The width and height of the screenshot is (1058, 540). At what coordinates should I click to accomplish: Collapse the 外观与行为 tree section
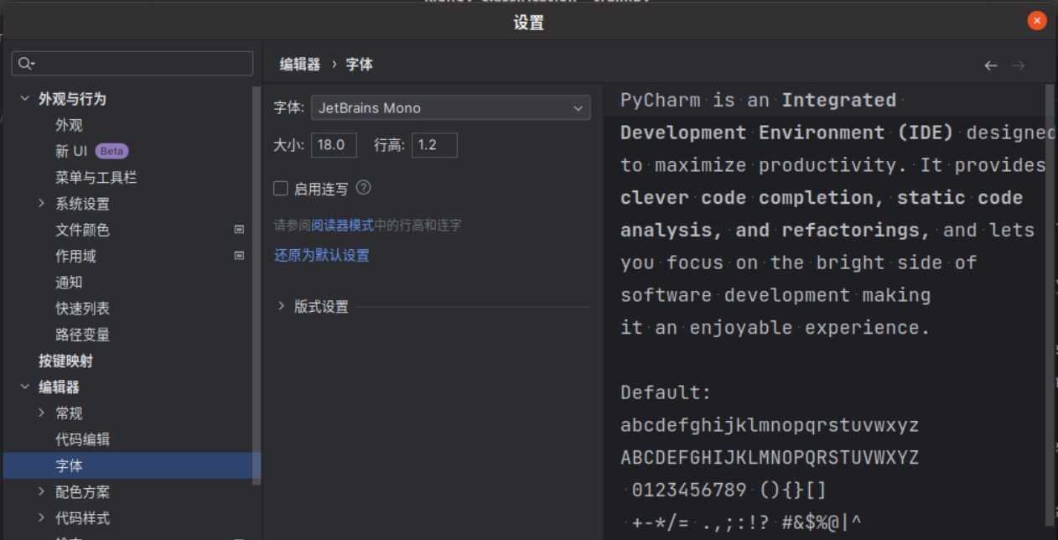pyautogui.click(x=23, y=97)
